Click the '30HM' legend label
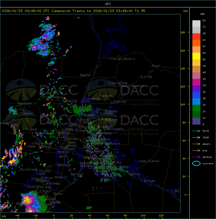 click(x=206, y=138)
